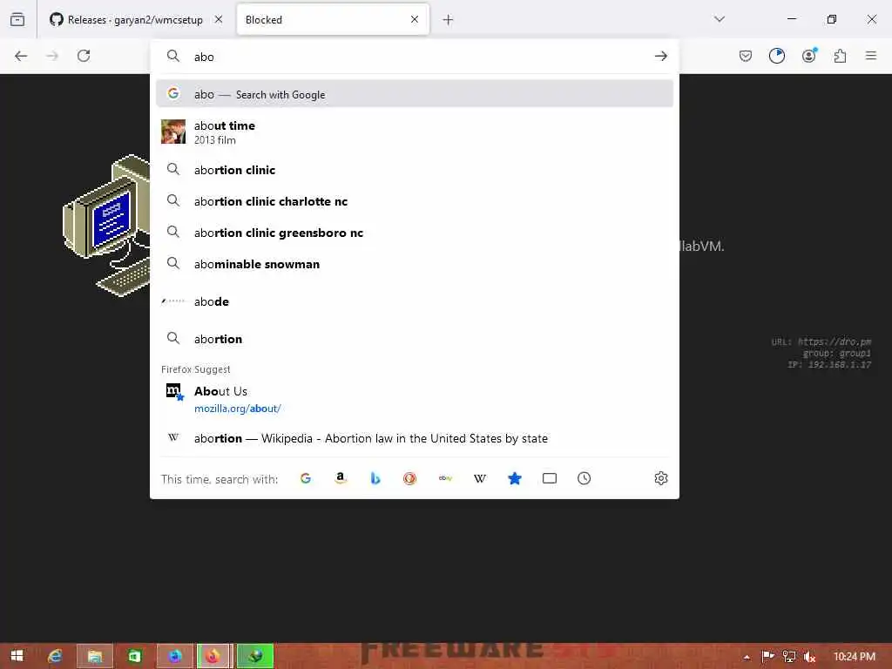Search this time with Bing

coord(375,478)
